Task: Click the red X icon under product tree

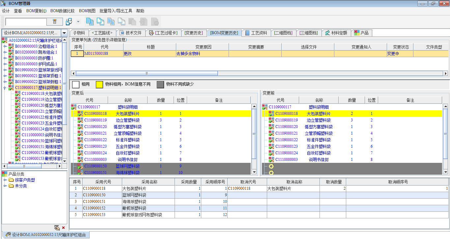Action: click(63, 228)
